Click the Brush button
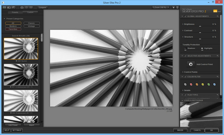 pos(180,130)
